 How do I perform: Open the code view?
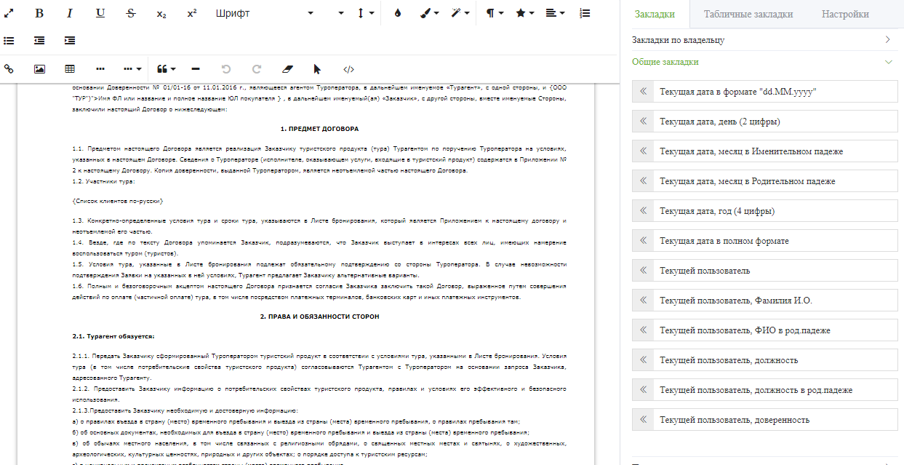[348, 69]
